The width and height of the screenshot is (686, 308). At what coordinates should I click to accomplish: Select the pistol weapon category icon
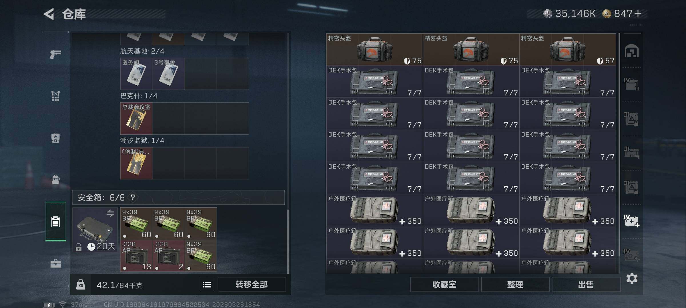55,54
